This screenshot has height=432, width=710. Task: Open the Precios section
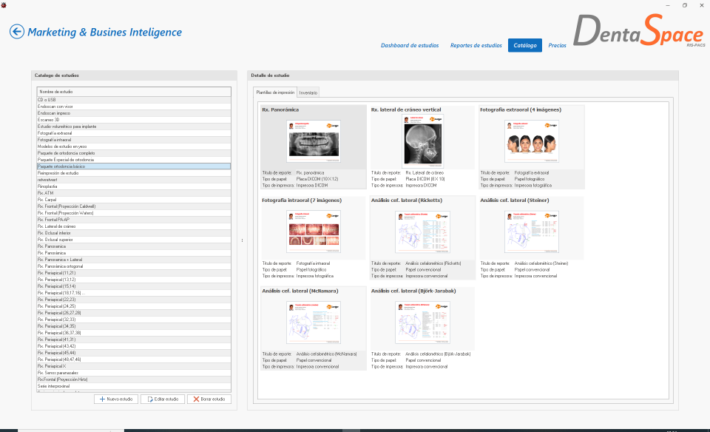pos(557,45)
